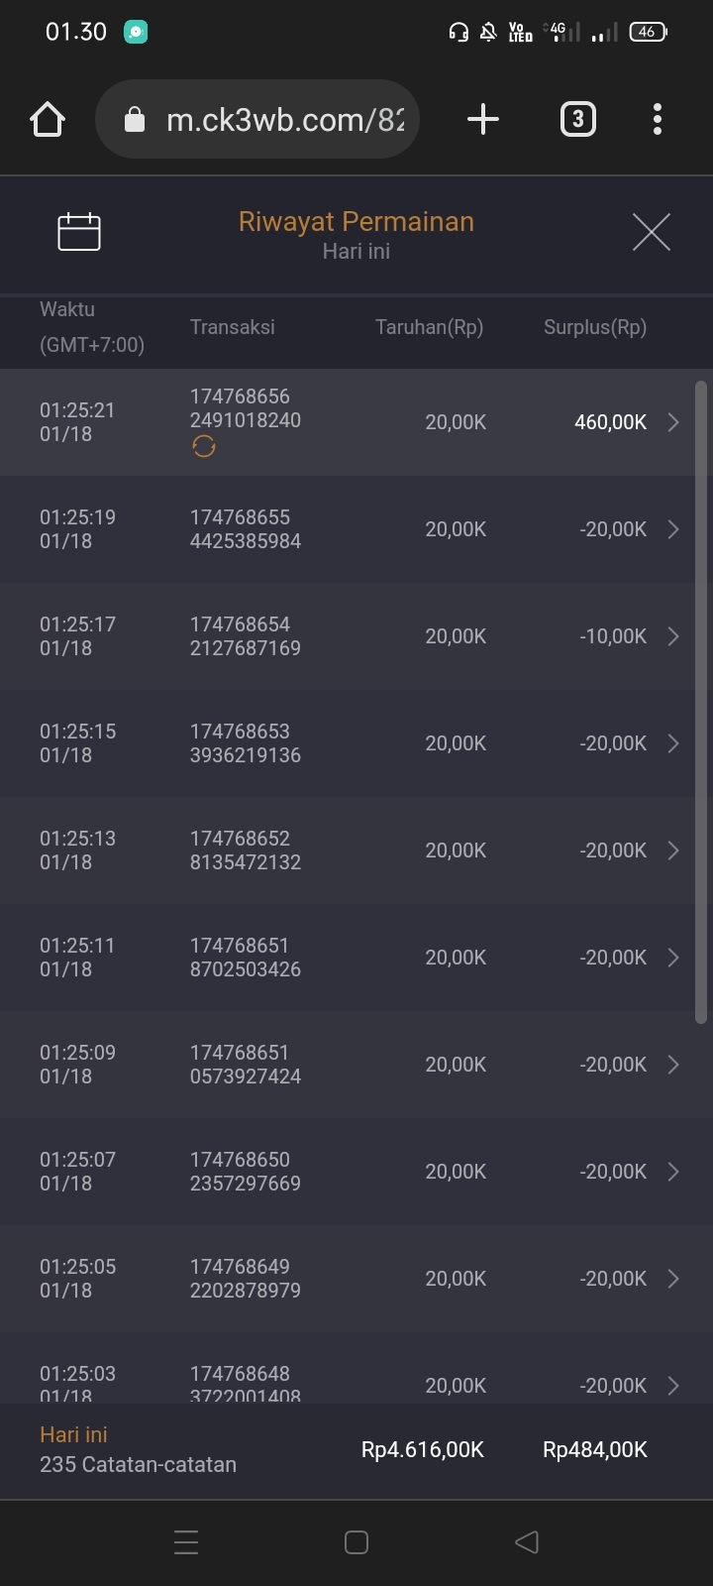713x1586 pixels.
Task: Expand the 01:25:11 transaction row chevron
Action: tap(673, 958)
